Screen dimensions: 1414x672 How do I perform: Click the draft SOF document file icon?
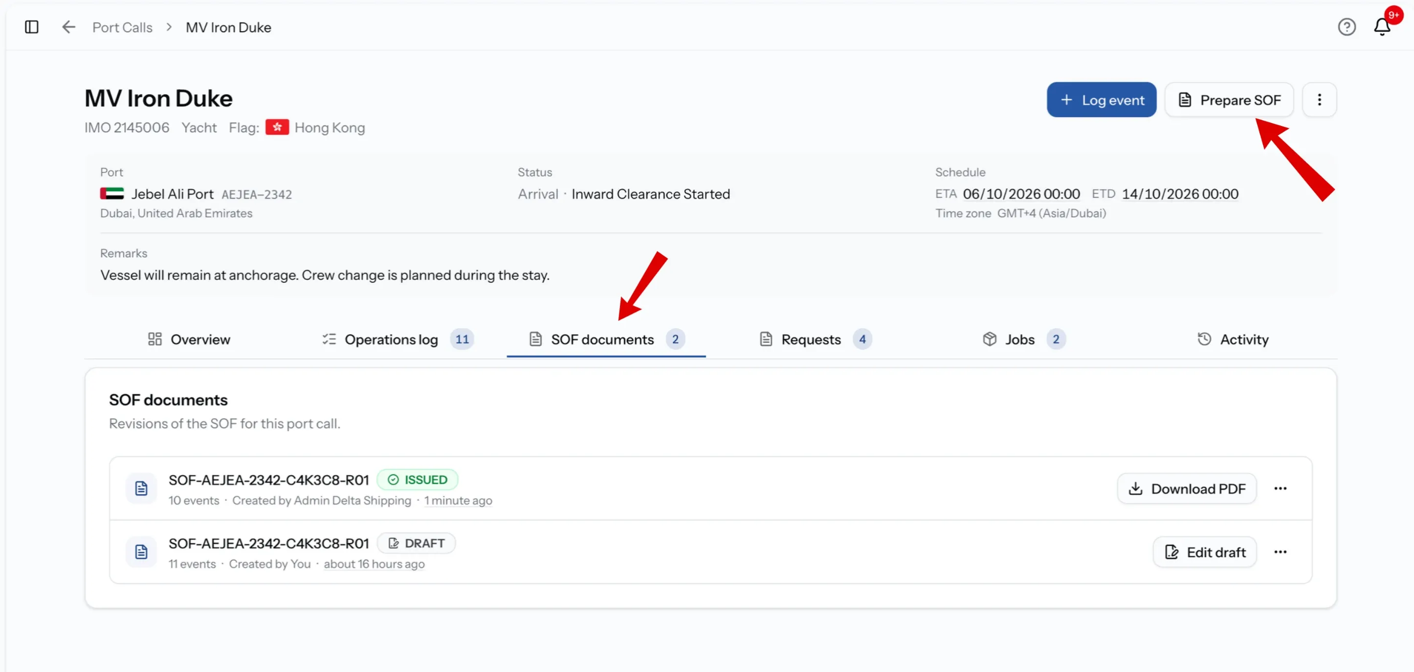coord(141,552)
